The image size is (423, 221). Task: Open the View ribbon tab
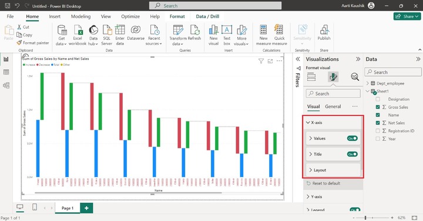(x=106, y=16)
